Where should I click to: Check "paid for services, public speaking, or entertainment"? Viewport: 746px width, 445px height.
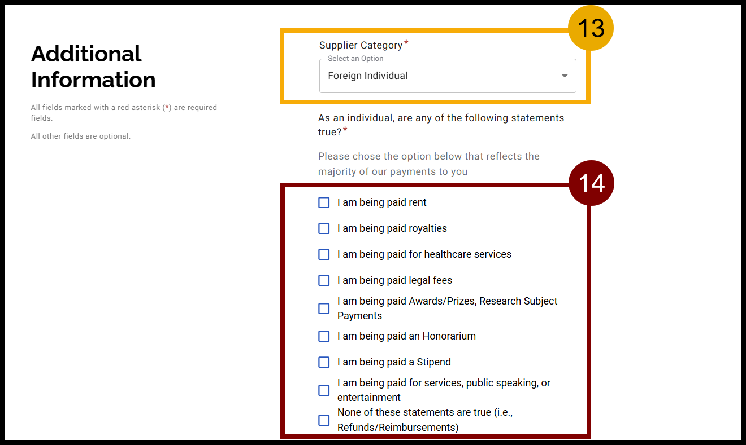pyautogui.click(x=323, y=390)
